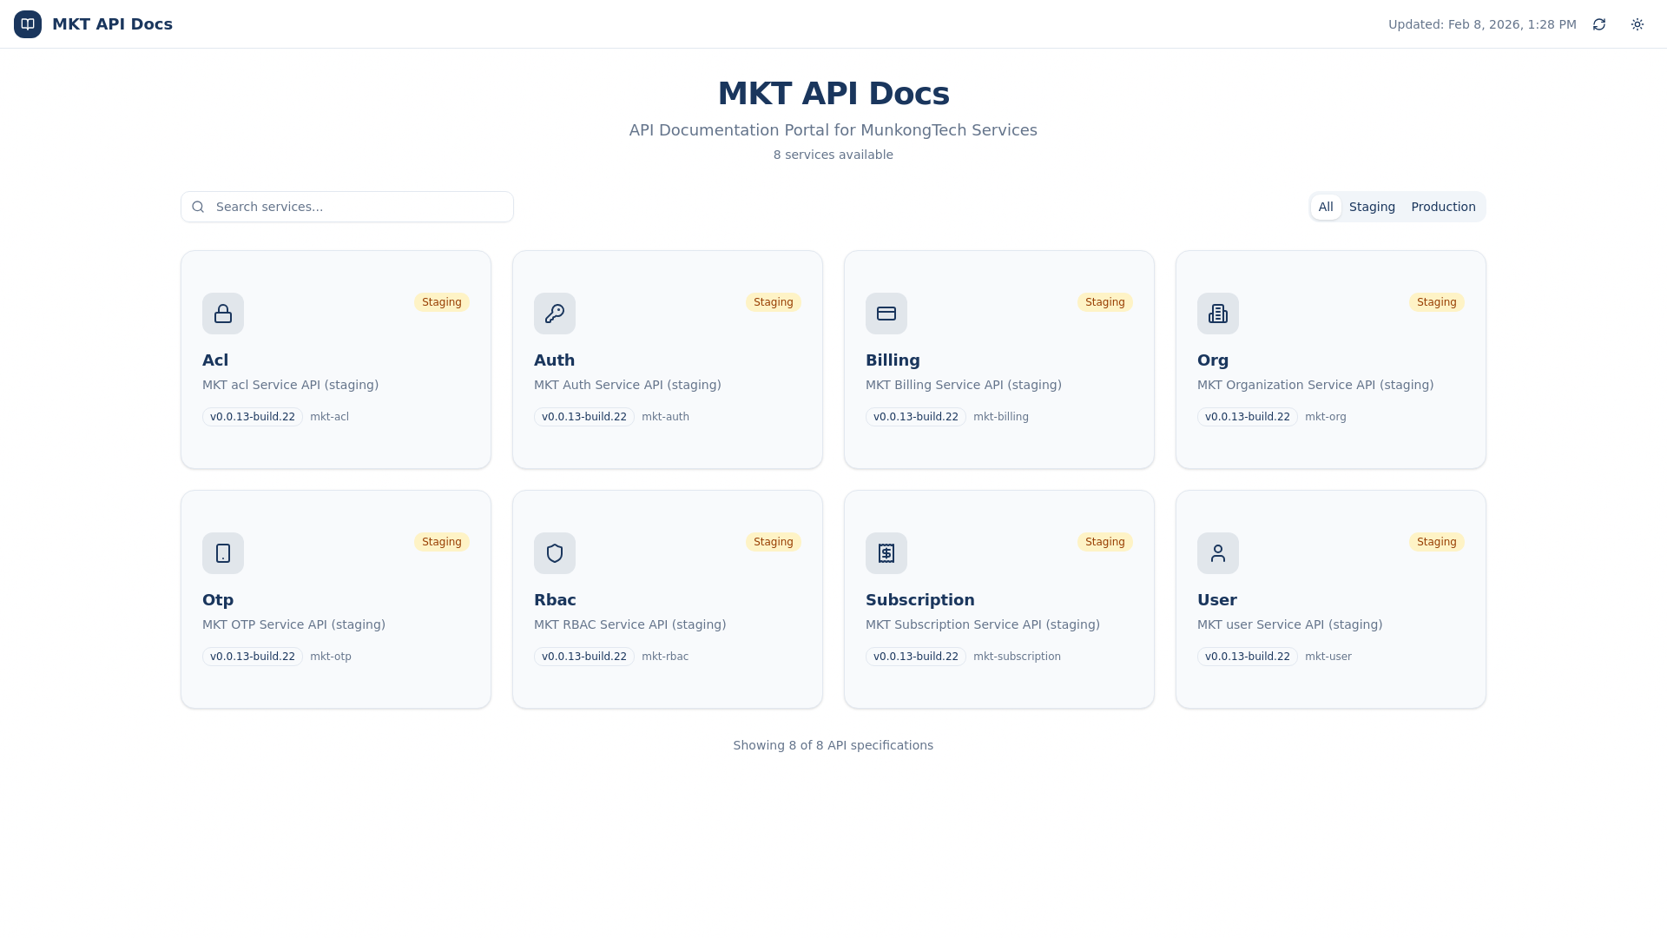The height and width of the screenshot is (938, 1667).
Task: Click the mkt-billing slug text
Action: point(1001,417)
